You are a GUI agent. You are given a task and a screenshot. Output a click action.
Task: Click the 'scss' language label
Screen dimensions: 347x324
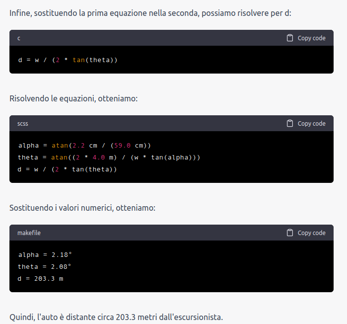click(23, 124)
